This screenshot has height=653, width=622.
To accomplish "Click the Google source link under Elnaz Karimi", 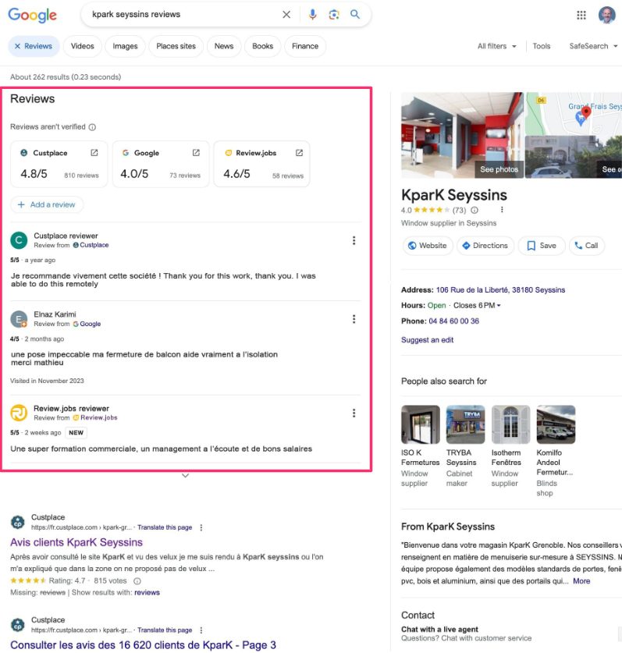I will pos(87,324).
